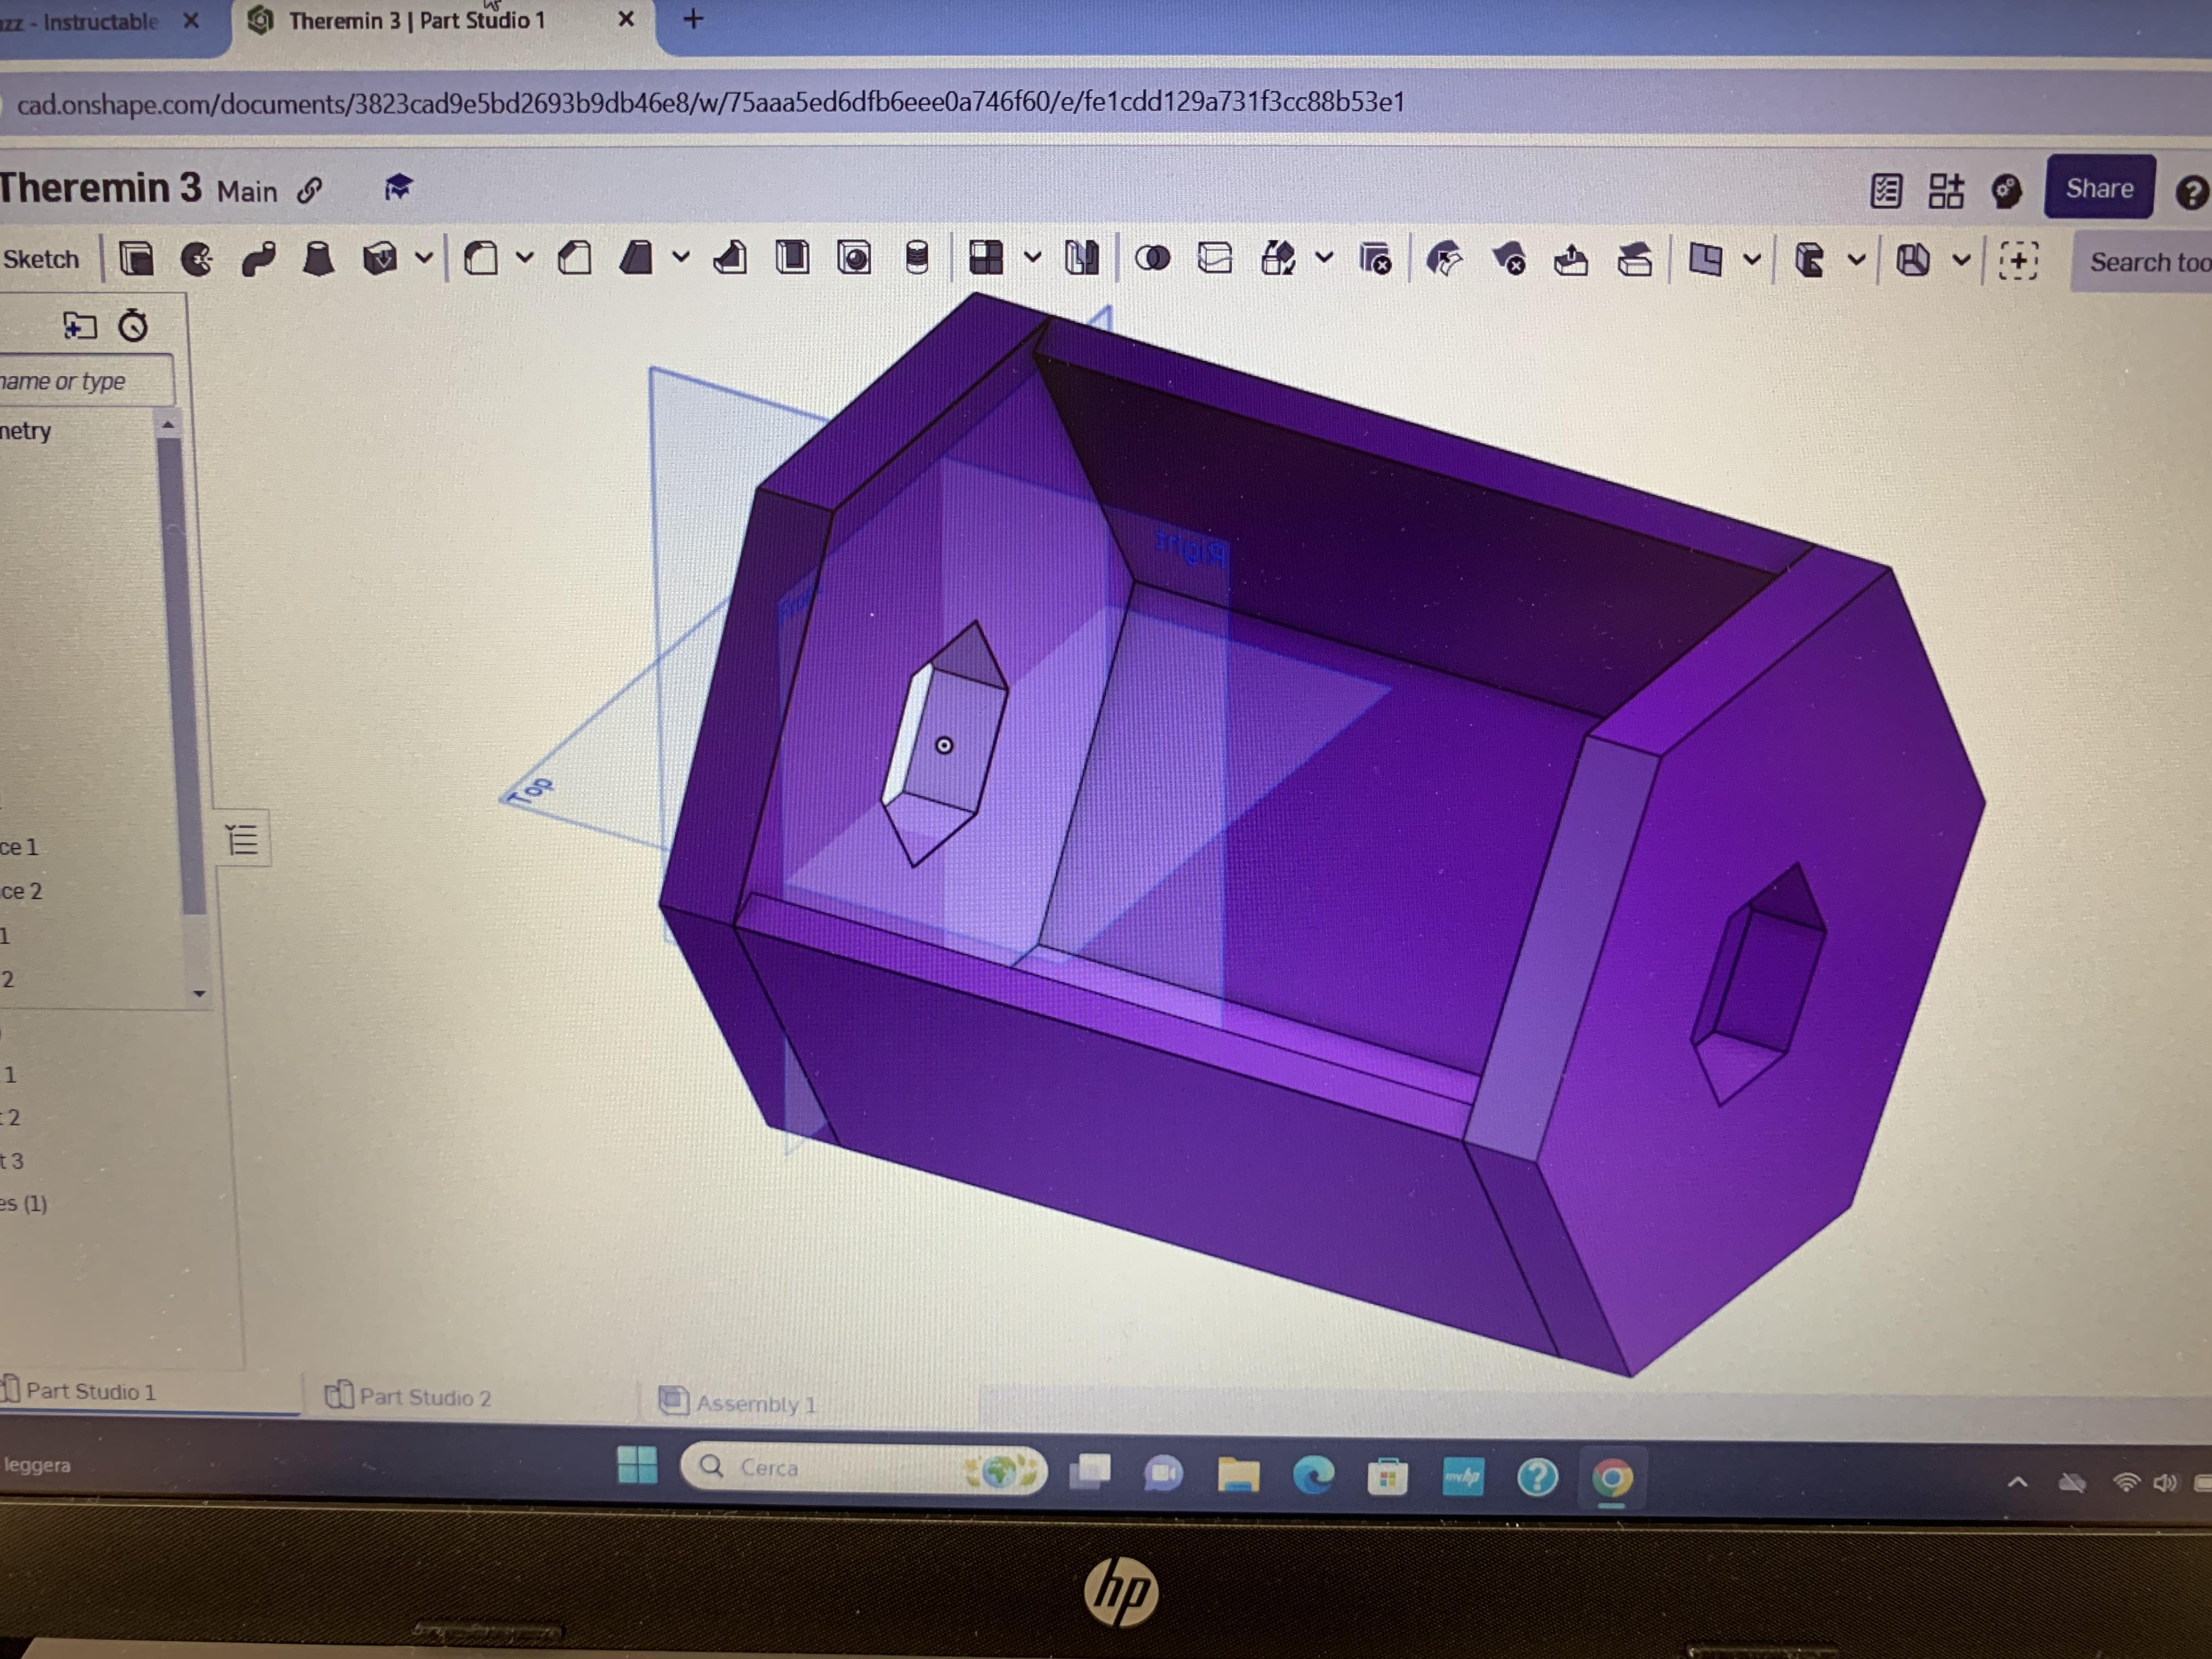Click the document link chain icon
The height and width of the screenshot is (1659, 2212).
coord(310,190)
